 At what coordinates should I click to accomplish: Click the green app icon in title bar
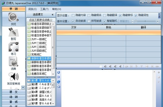[x=4, y=3]
